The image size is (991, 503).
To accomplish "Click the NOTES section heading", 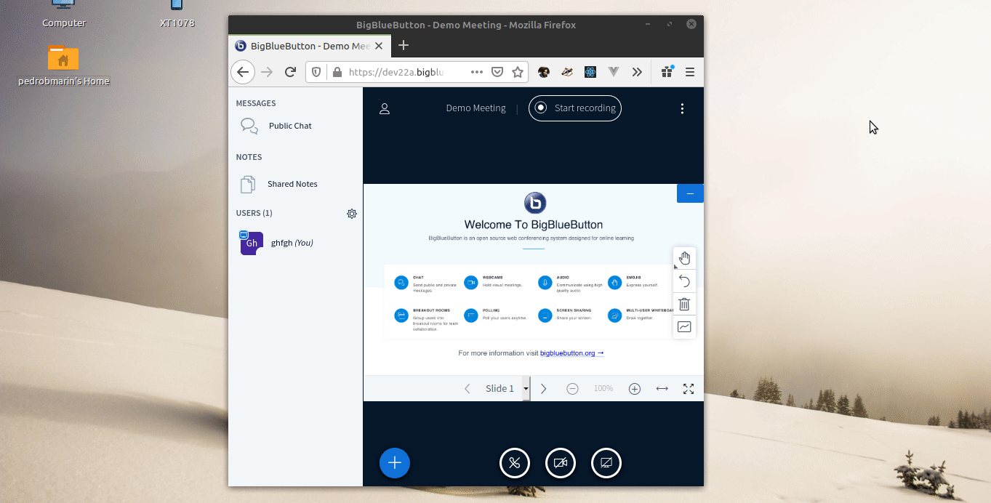I will pyautogui.click(x=249, y=157).
